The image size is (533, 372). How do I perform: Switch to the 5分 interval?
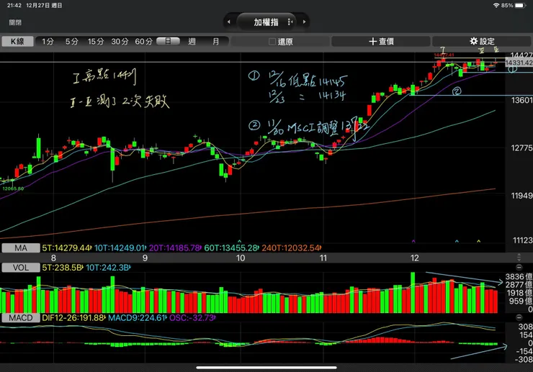click(72, 42)
